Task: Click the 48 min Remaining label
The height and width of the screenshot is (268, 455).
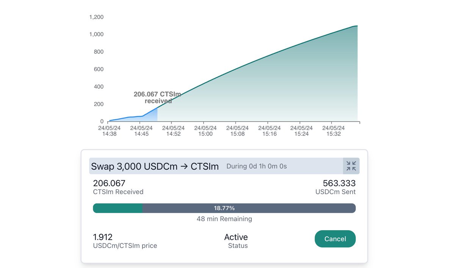Action: (x=224, y=219)
